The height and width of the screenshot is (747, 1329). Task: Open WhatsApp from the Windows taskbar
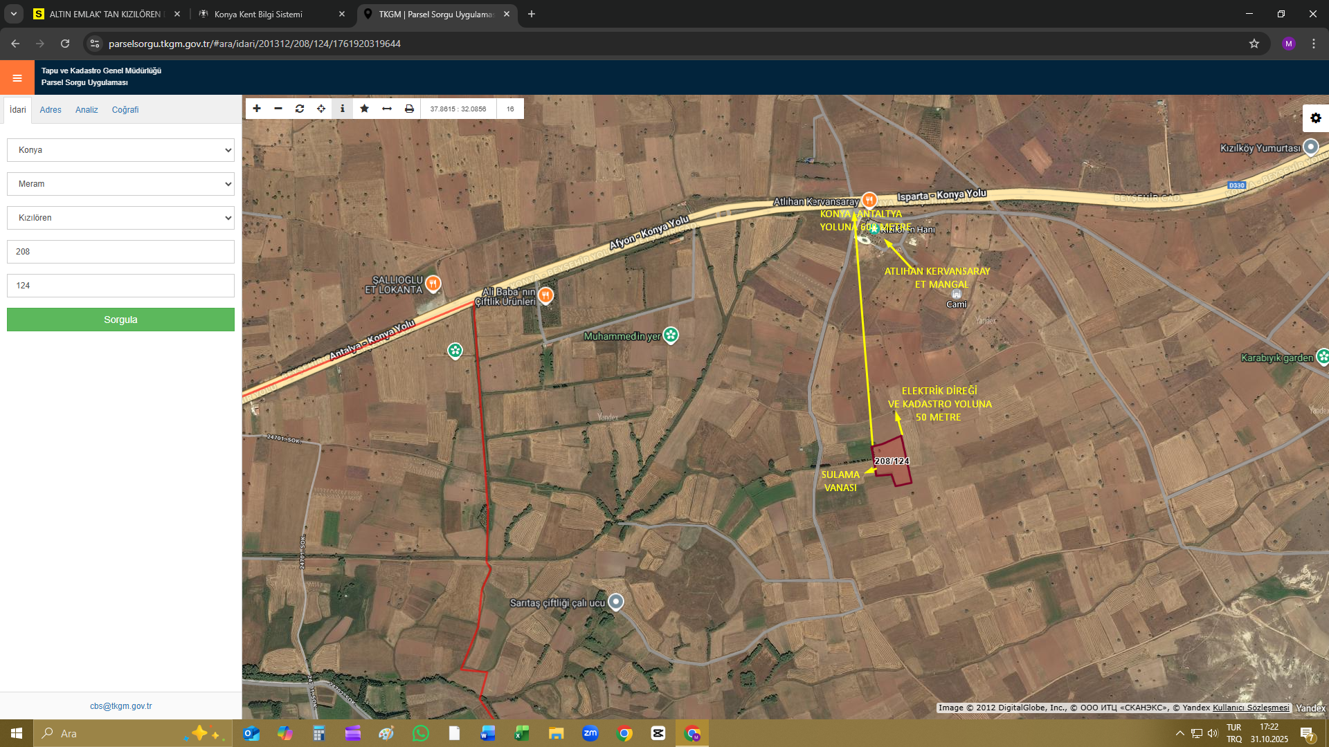click(x=420, y=733)
